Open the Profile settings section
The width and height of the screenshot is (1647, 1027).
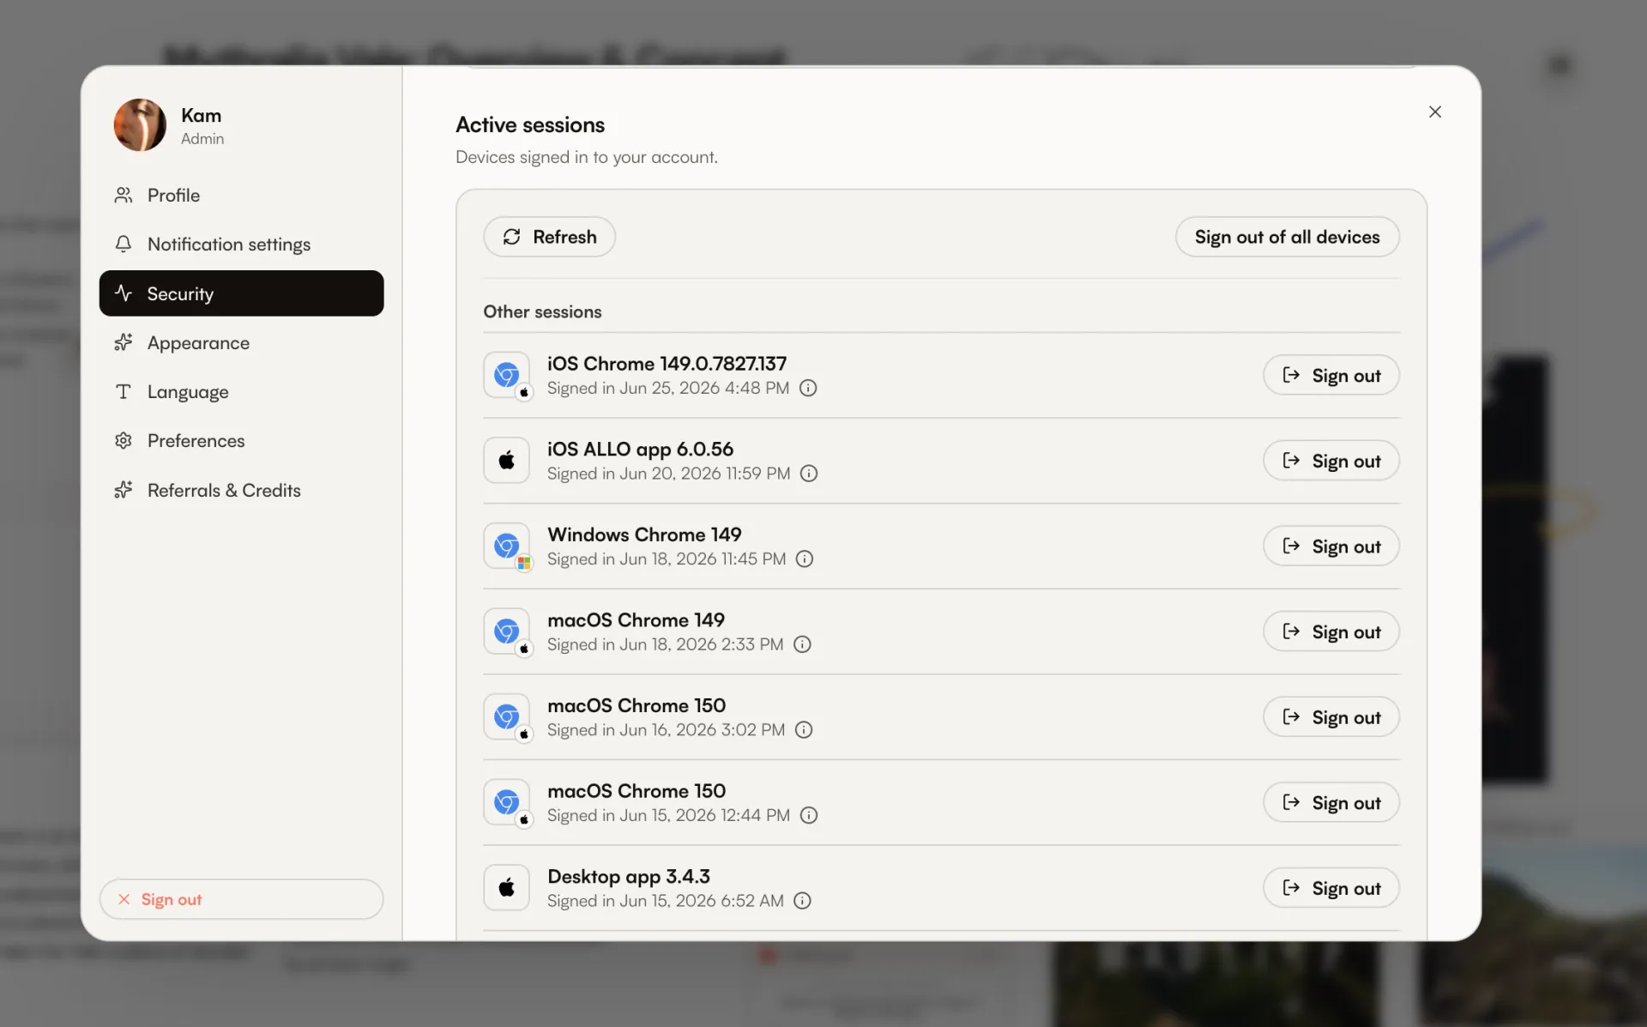[x=241, y=196]
